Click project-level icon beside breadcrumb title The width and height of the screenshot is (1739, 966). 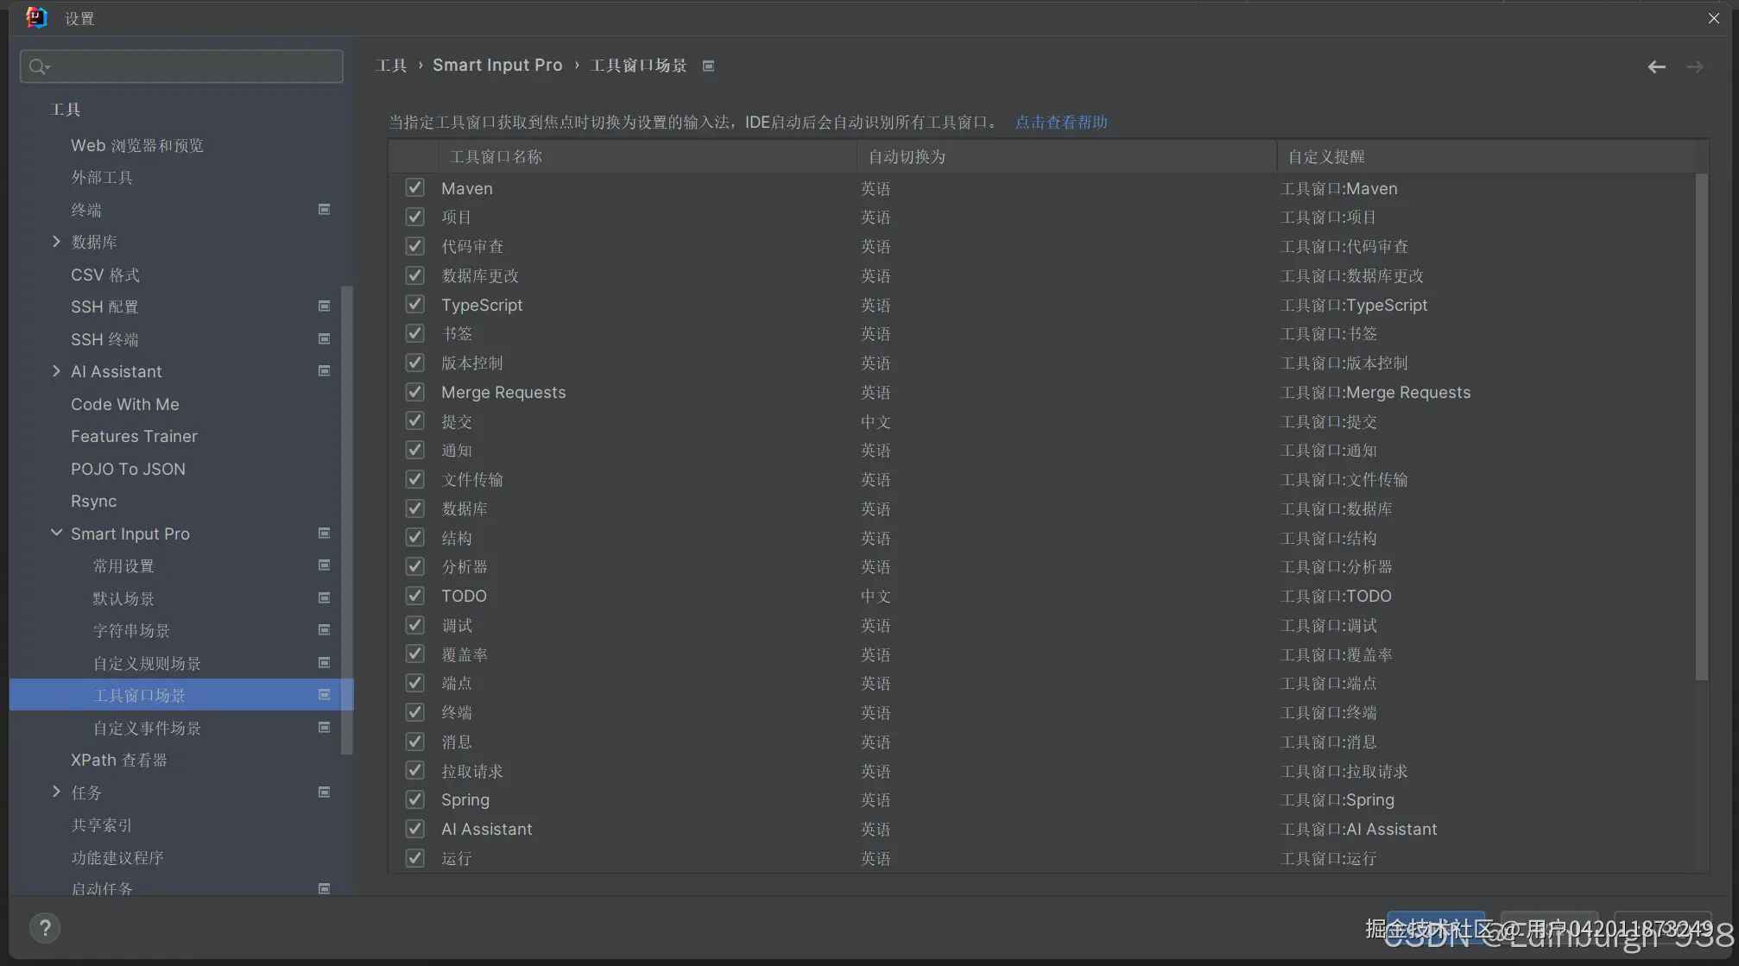point(708,66)
